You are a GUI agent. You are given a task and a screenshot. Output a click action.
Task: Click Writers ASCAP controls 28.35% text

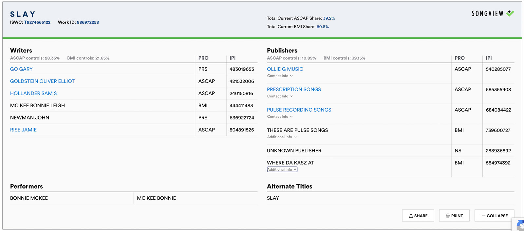coord(35,58)
